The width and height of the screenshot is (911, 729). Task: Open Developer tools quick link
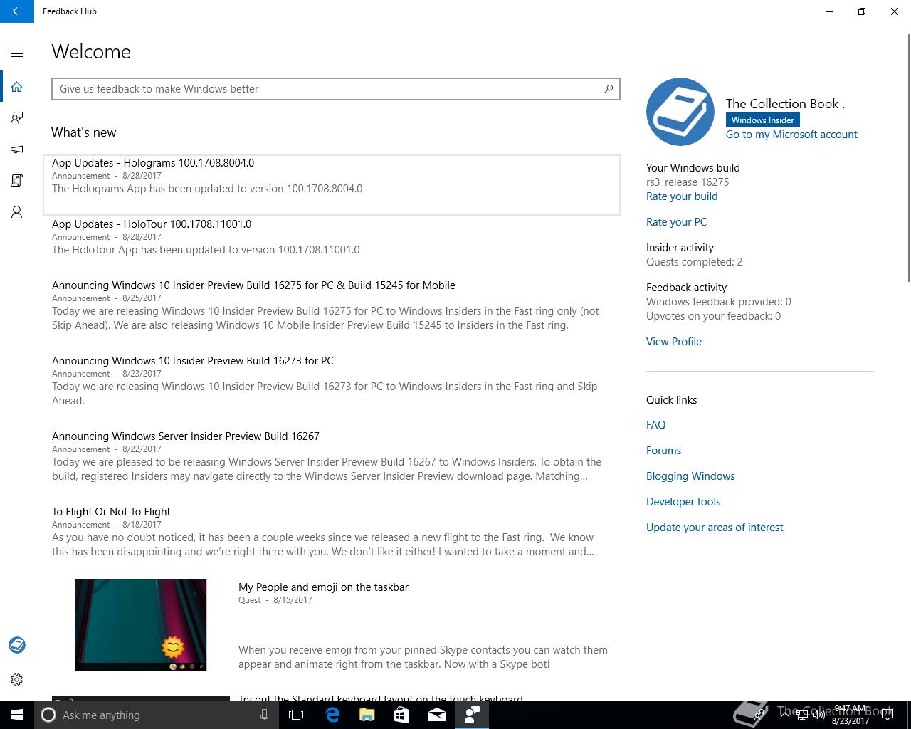click(x=683, y=502)
